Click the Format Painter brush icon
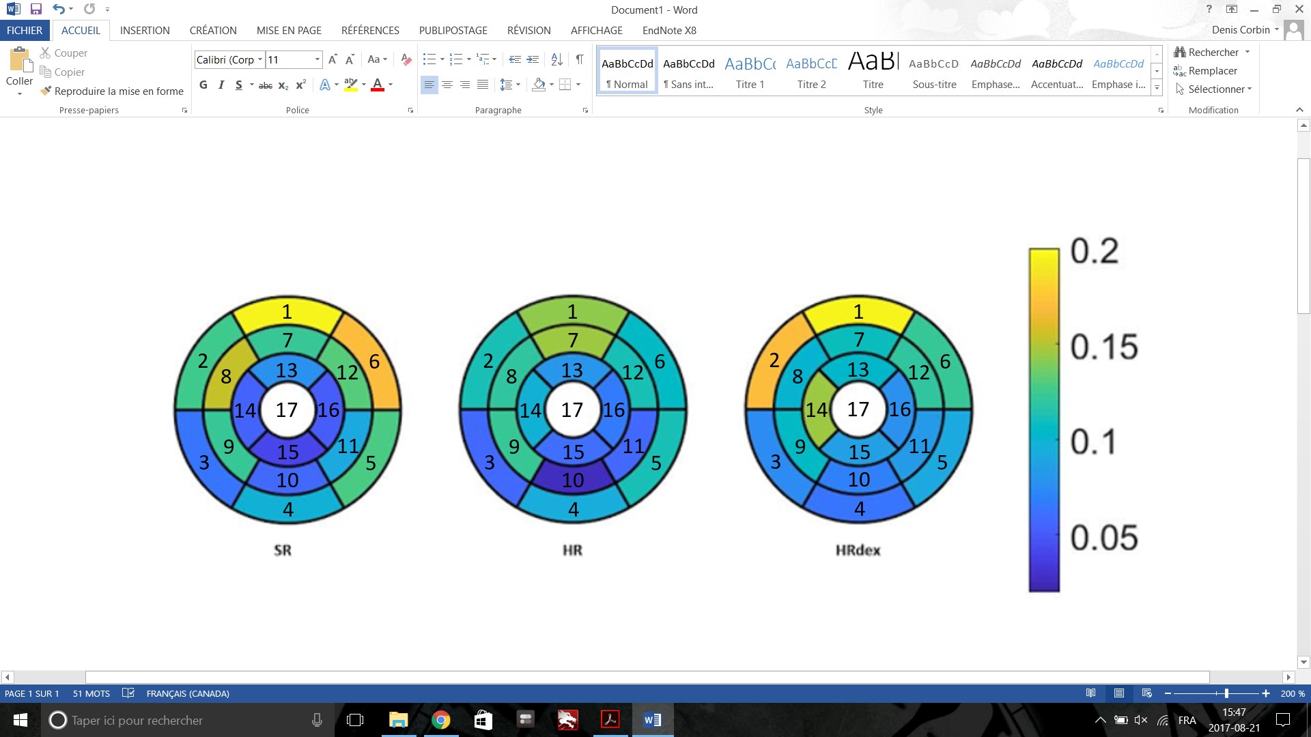Screen dimensions: 1311x737 (46, 91)
